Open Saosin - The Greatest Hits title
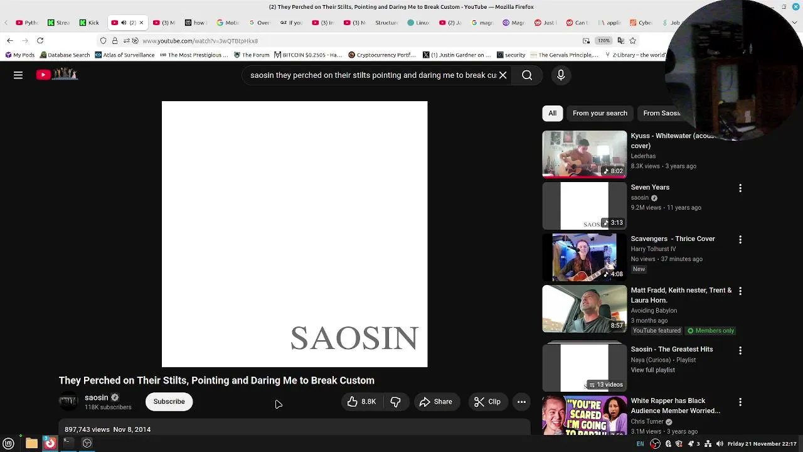803x452 pixels. [672, 349]
